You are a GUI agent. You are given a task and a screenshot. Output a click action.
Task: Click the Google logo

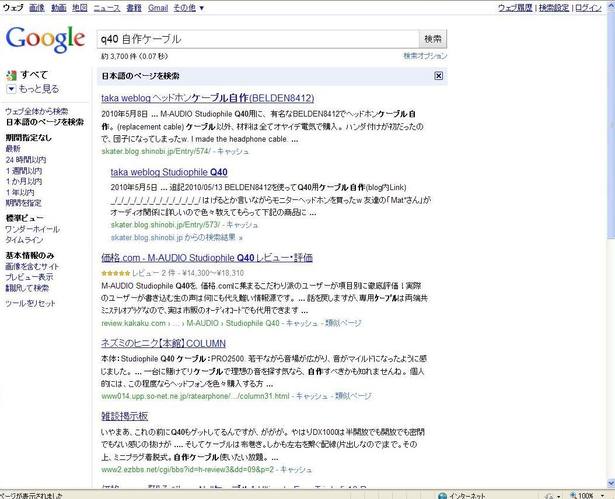(46, 39)
